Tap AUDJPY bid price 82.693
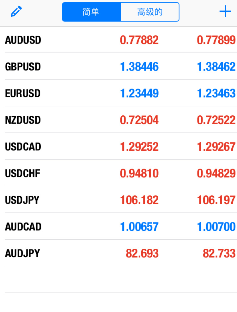 tap(142, 253)
